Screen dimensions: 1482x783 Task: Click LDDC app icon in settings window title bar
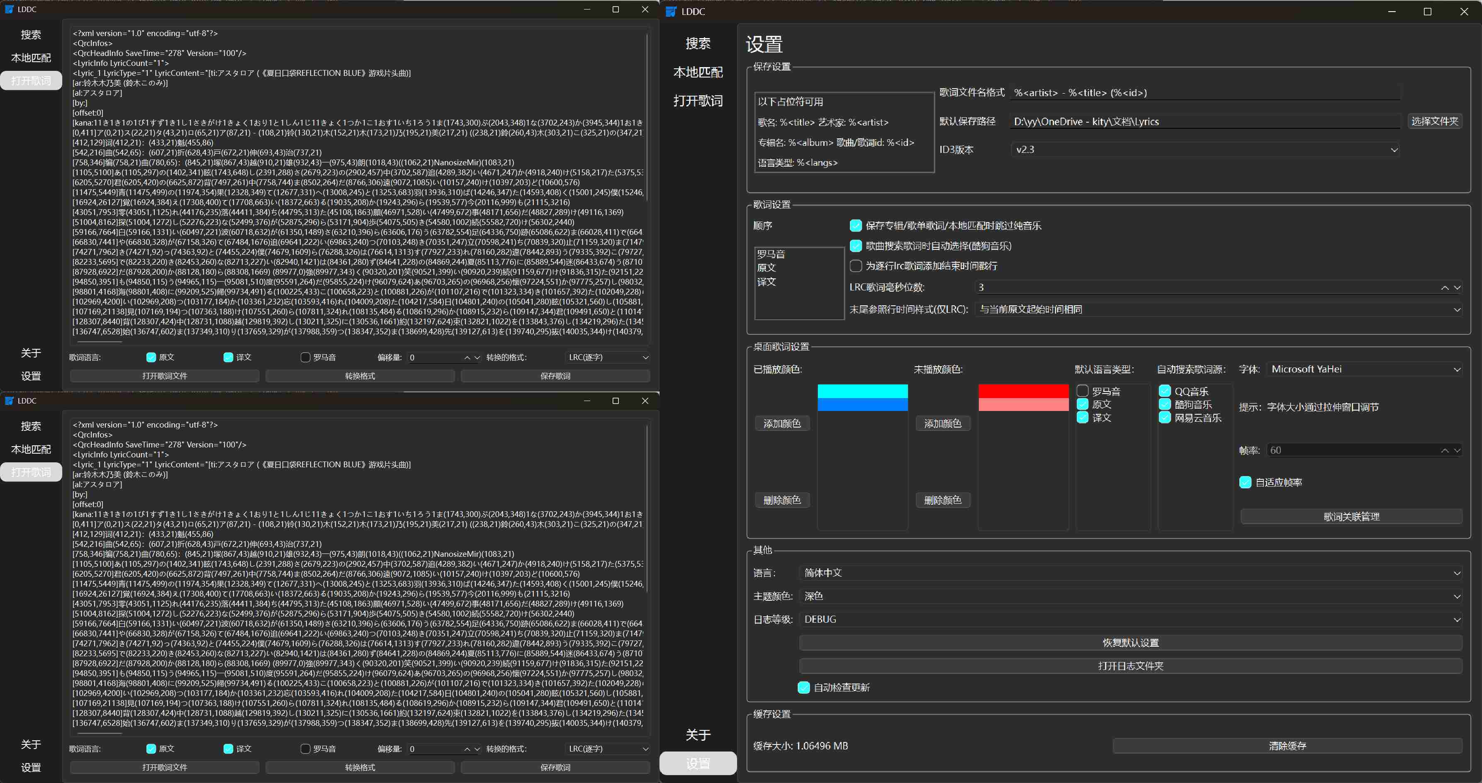[x=671, y=12]
